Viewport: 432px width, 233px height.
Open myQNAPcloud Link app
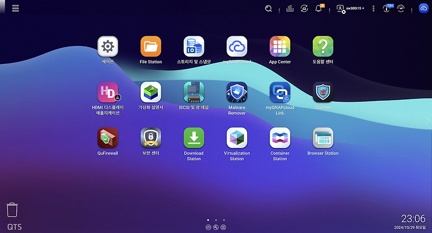tap(279, 92)
